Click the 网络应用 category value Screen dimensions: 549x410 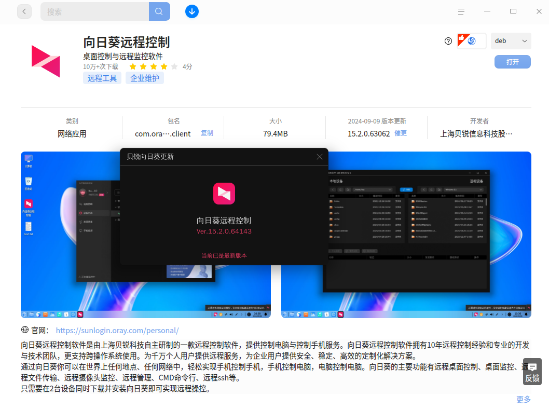pos(72,134)
